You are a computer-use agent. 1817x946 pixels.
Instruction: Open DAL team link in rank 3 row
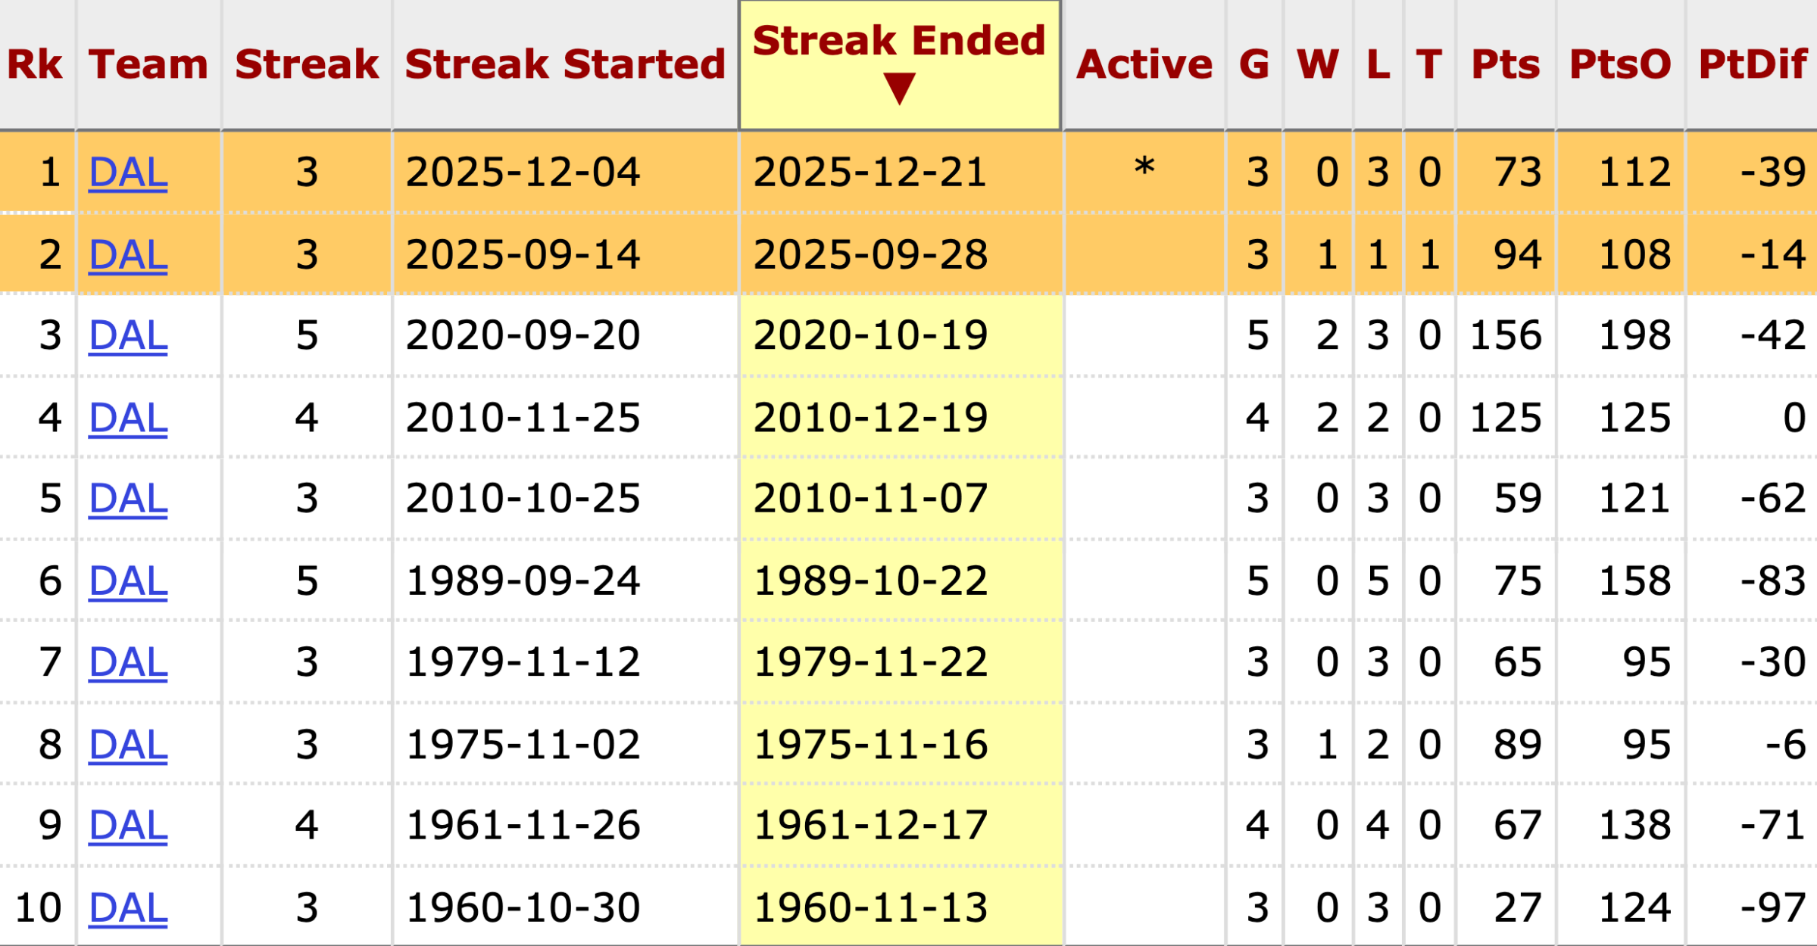click(128, 336)
